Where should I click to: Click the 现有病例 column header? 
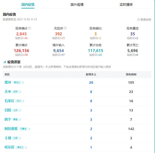point(131,75)
